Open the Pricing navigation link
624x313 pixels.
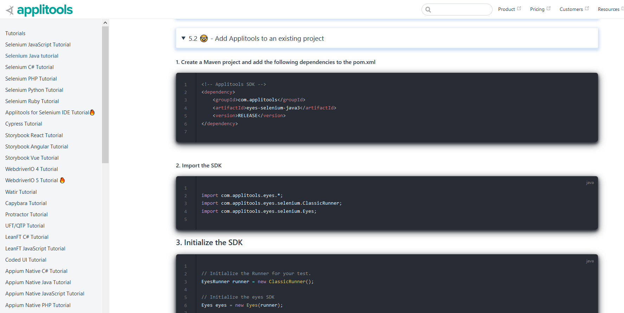tap(537, 9)
